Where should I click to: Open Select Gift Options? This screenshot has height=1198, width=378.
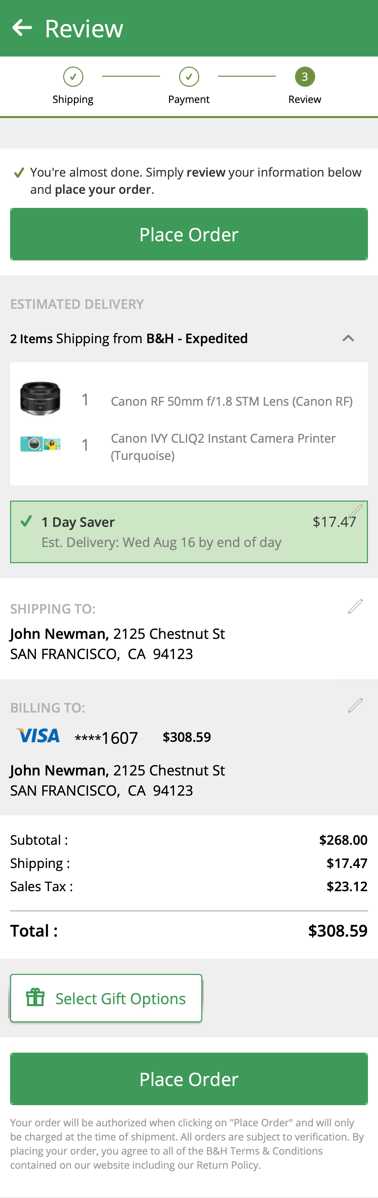click(x=106, y=997)
